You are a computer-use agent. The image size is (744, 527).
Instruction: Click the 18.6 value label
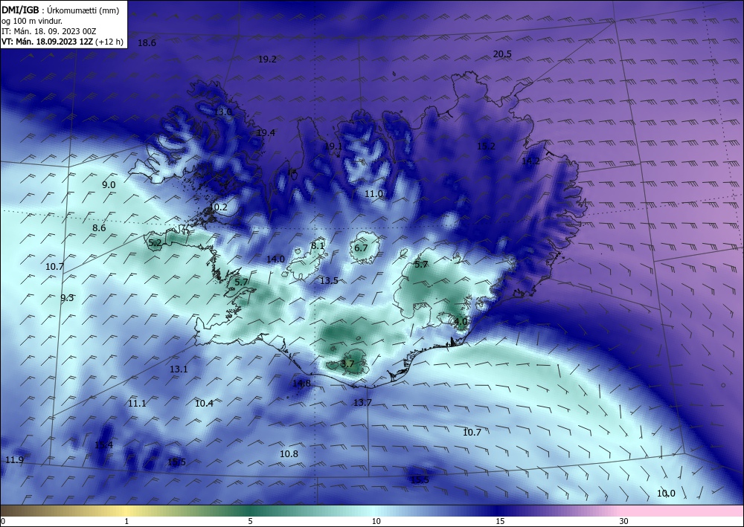[x=147, y=43]
